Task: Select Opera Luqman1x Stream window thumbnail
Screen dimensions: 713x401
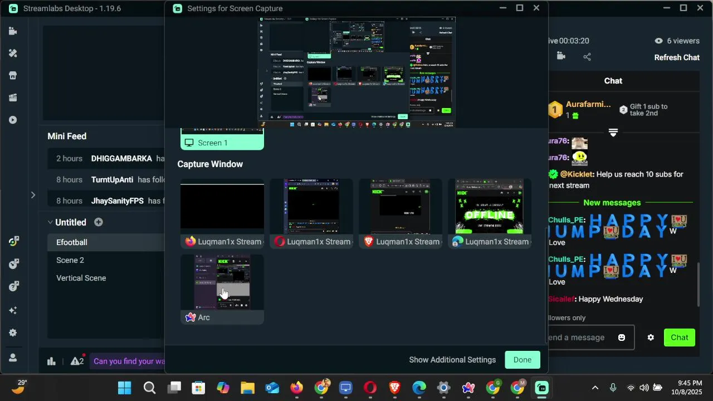Action: [311, 213]
